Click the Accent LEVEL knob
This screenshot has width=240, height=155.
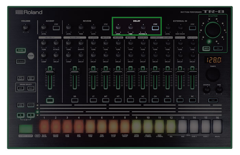44,27
